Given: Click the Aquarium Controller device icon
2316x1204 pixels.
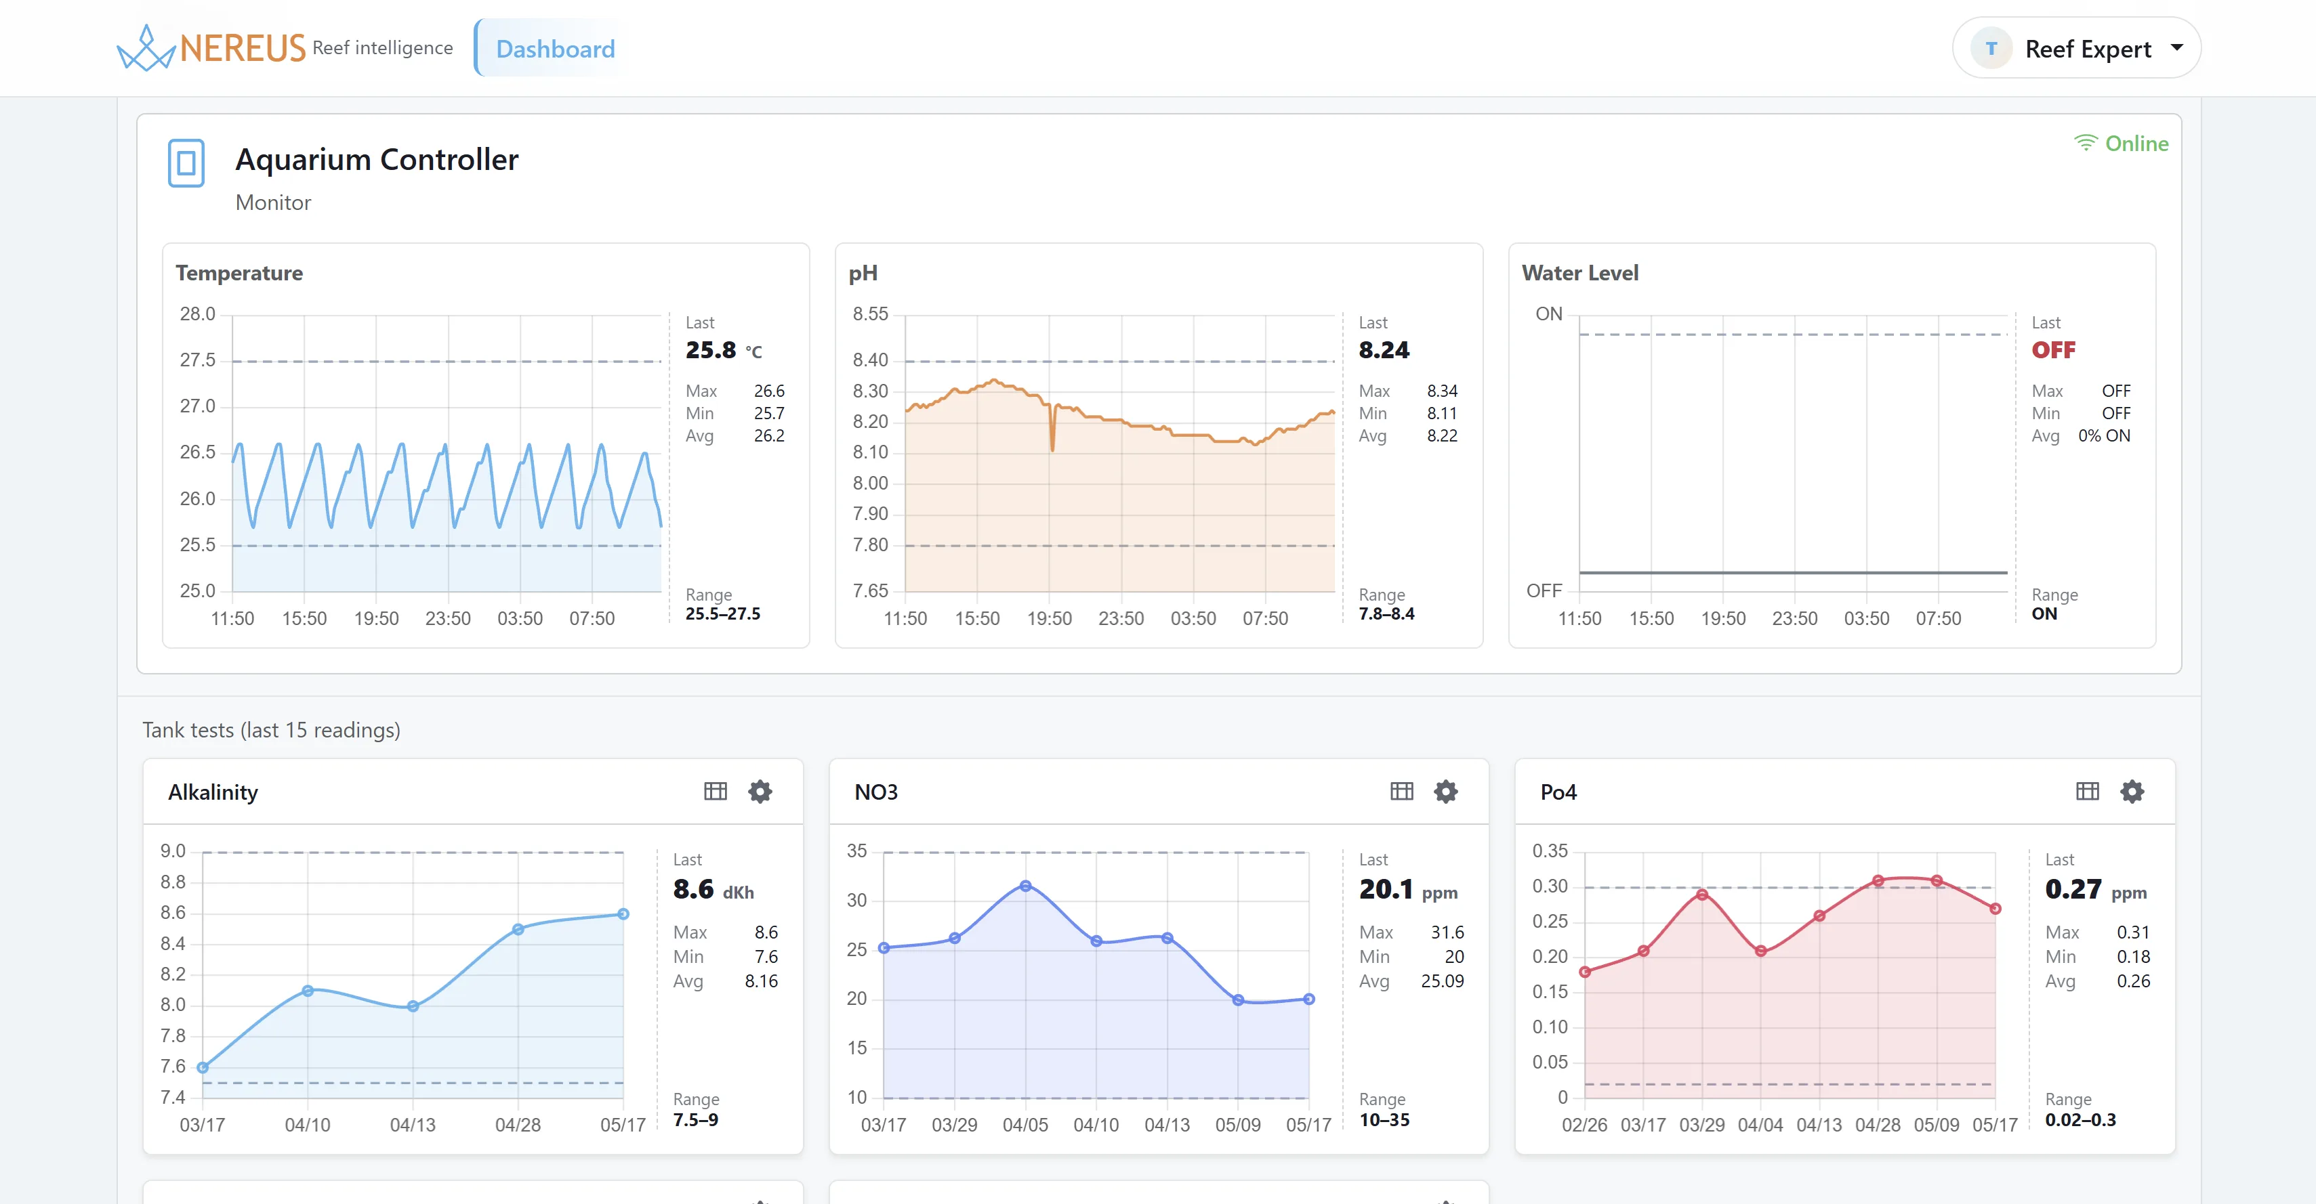Looking at the screenshot, I should point(186,163).
